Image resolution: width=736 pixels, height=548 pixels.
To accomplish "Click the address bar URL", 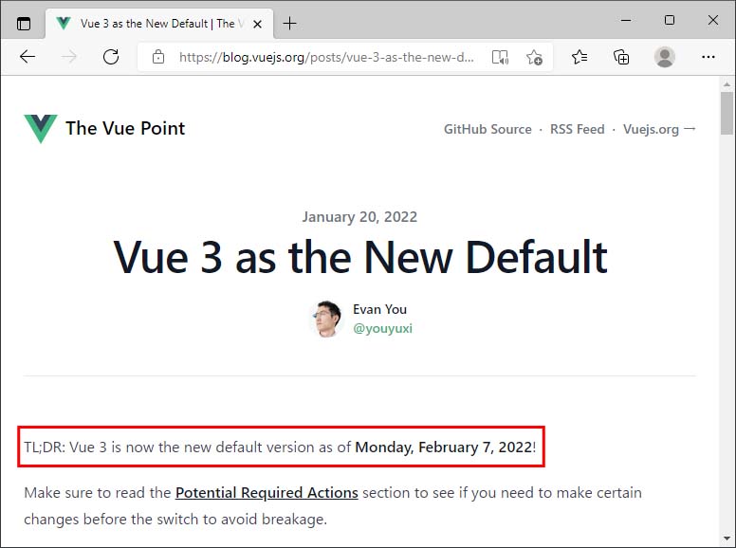I will (x=326, y=57).
